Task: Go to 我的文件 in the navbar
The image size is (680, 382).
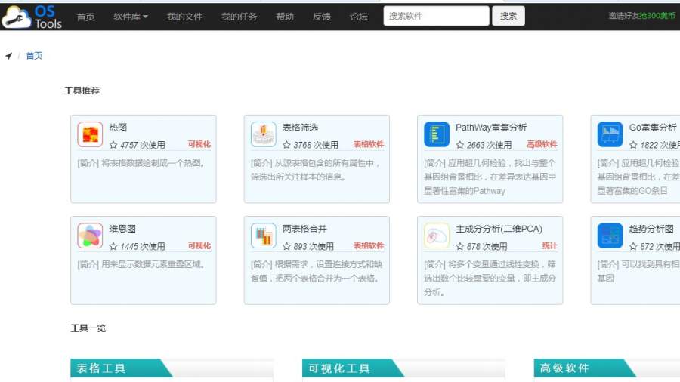Action: [x=184, y=17]
